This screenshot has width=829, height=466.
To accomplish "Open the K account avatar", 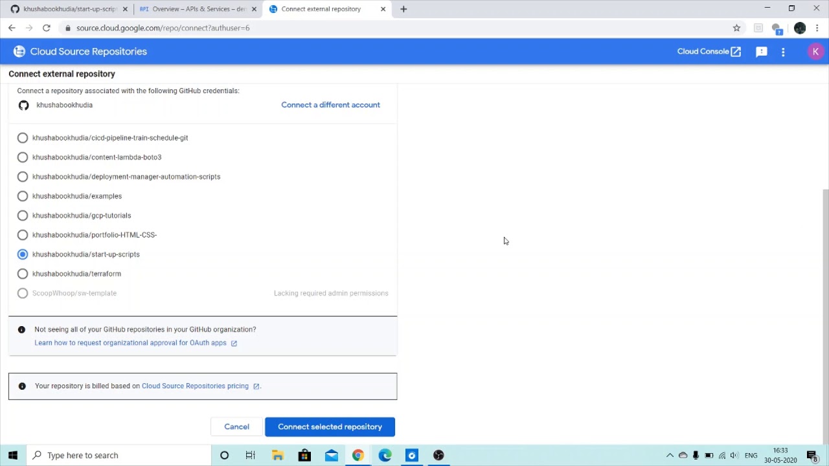I will [x=815, y=52].
